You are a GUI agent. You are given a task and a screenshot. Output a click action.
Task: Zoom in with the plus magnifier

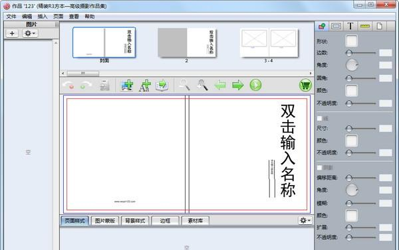202,85
